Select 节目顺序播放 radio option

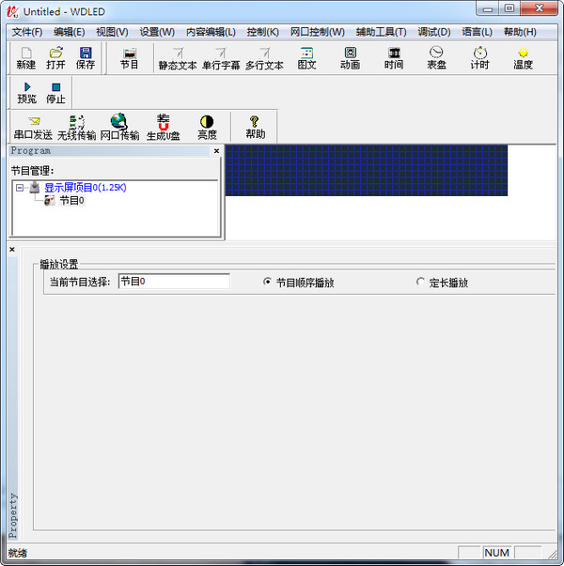(268, 282)
